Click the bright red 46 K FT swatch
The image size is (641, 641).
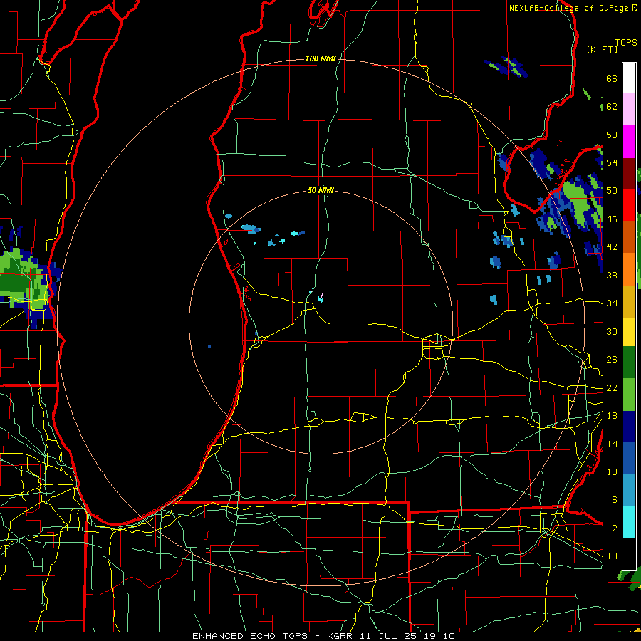click(629, 205)
